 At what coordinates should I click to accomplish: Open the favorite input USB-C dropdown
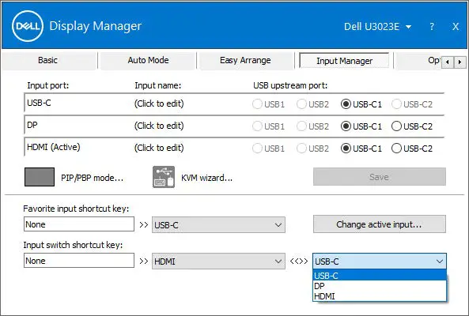[218, 224]
